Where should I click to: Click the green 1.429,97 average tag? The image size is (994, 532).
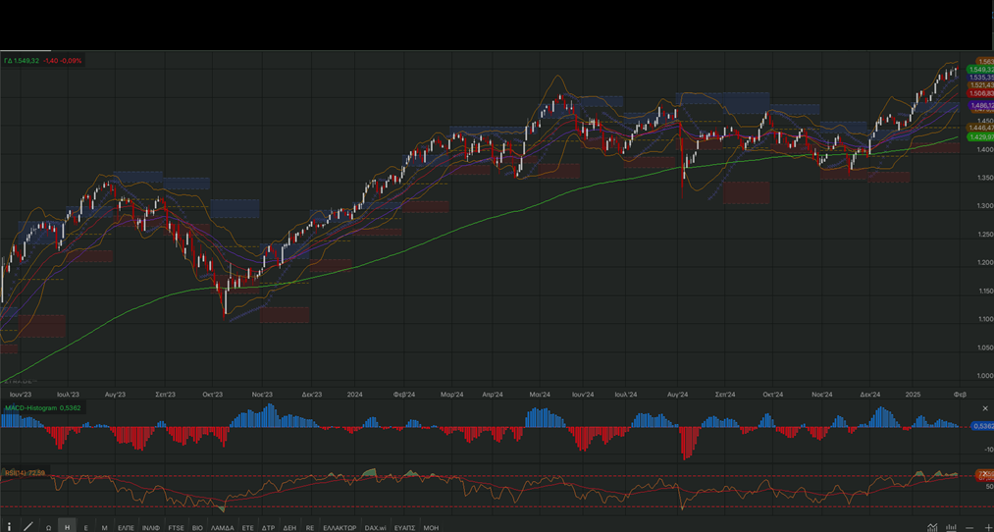tap(980, 137)
